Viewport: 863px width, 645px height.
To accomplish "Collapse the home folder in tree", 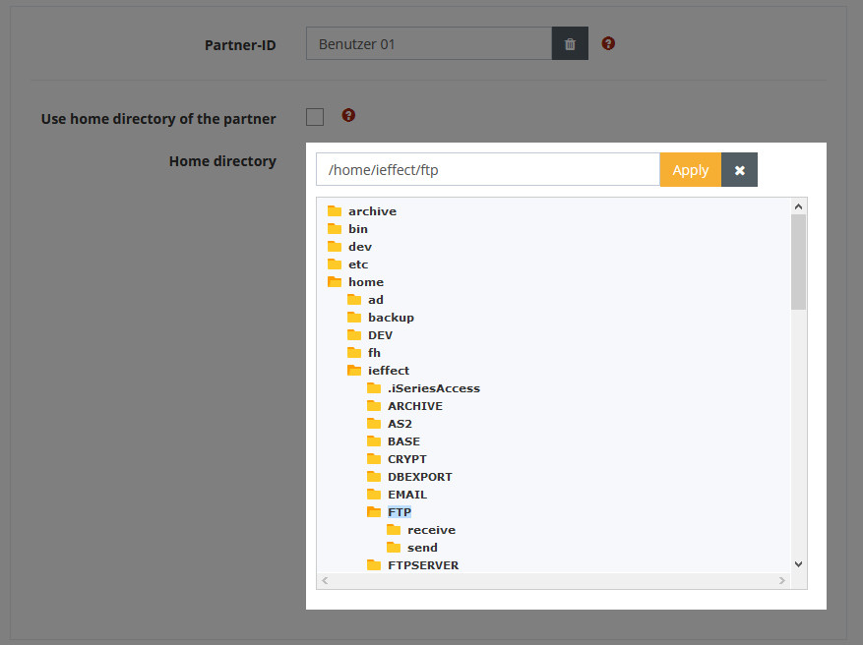I will point(335,282).
